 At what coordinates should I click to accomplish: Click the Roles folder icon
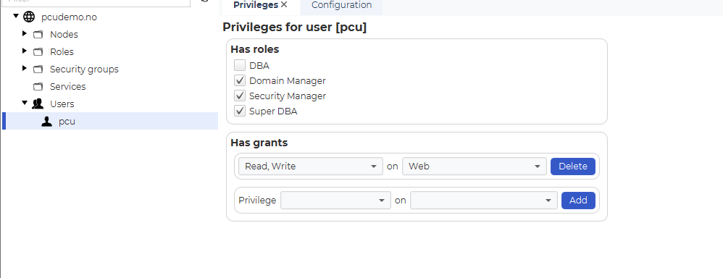click(x=38, y=52)
